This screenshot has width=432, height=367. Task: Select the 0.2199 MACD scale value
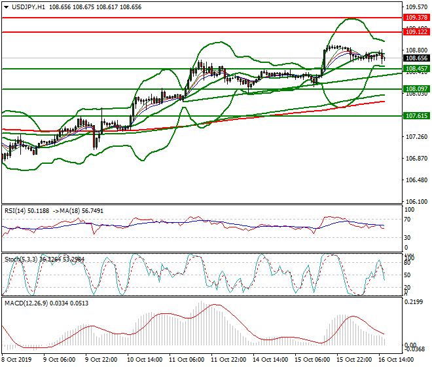[413, 302]
